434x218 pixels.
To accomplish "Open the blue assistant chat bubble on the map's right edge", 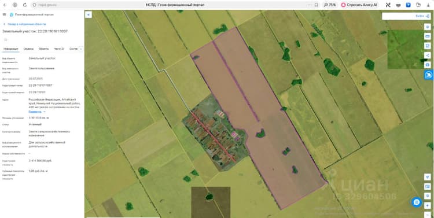I will point(429,75).
